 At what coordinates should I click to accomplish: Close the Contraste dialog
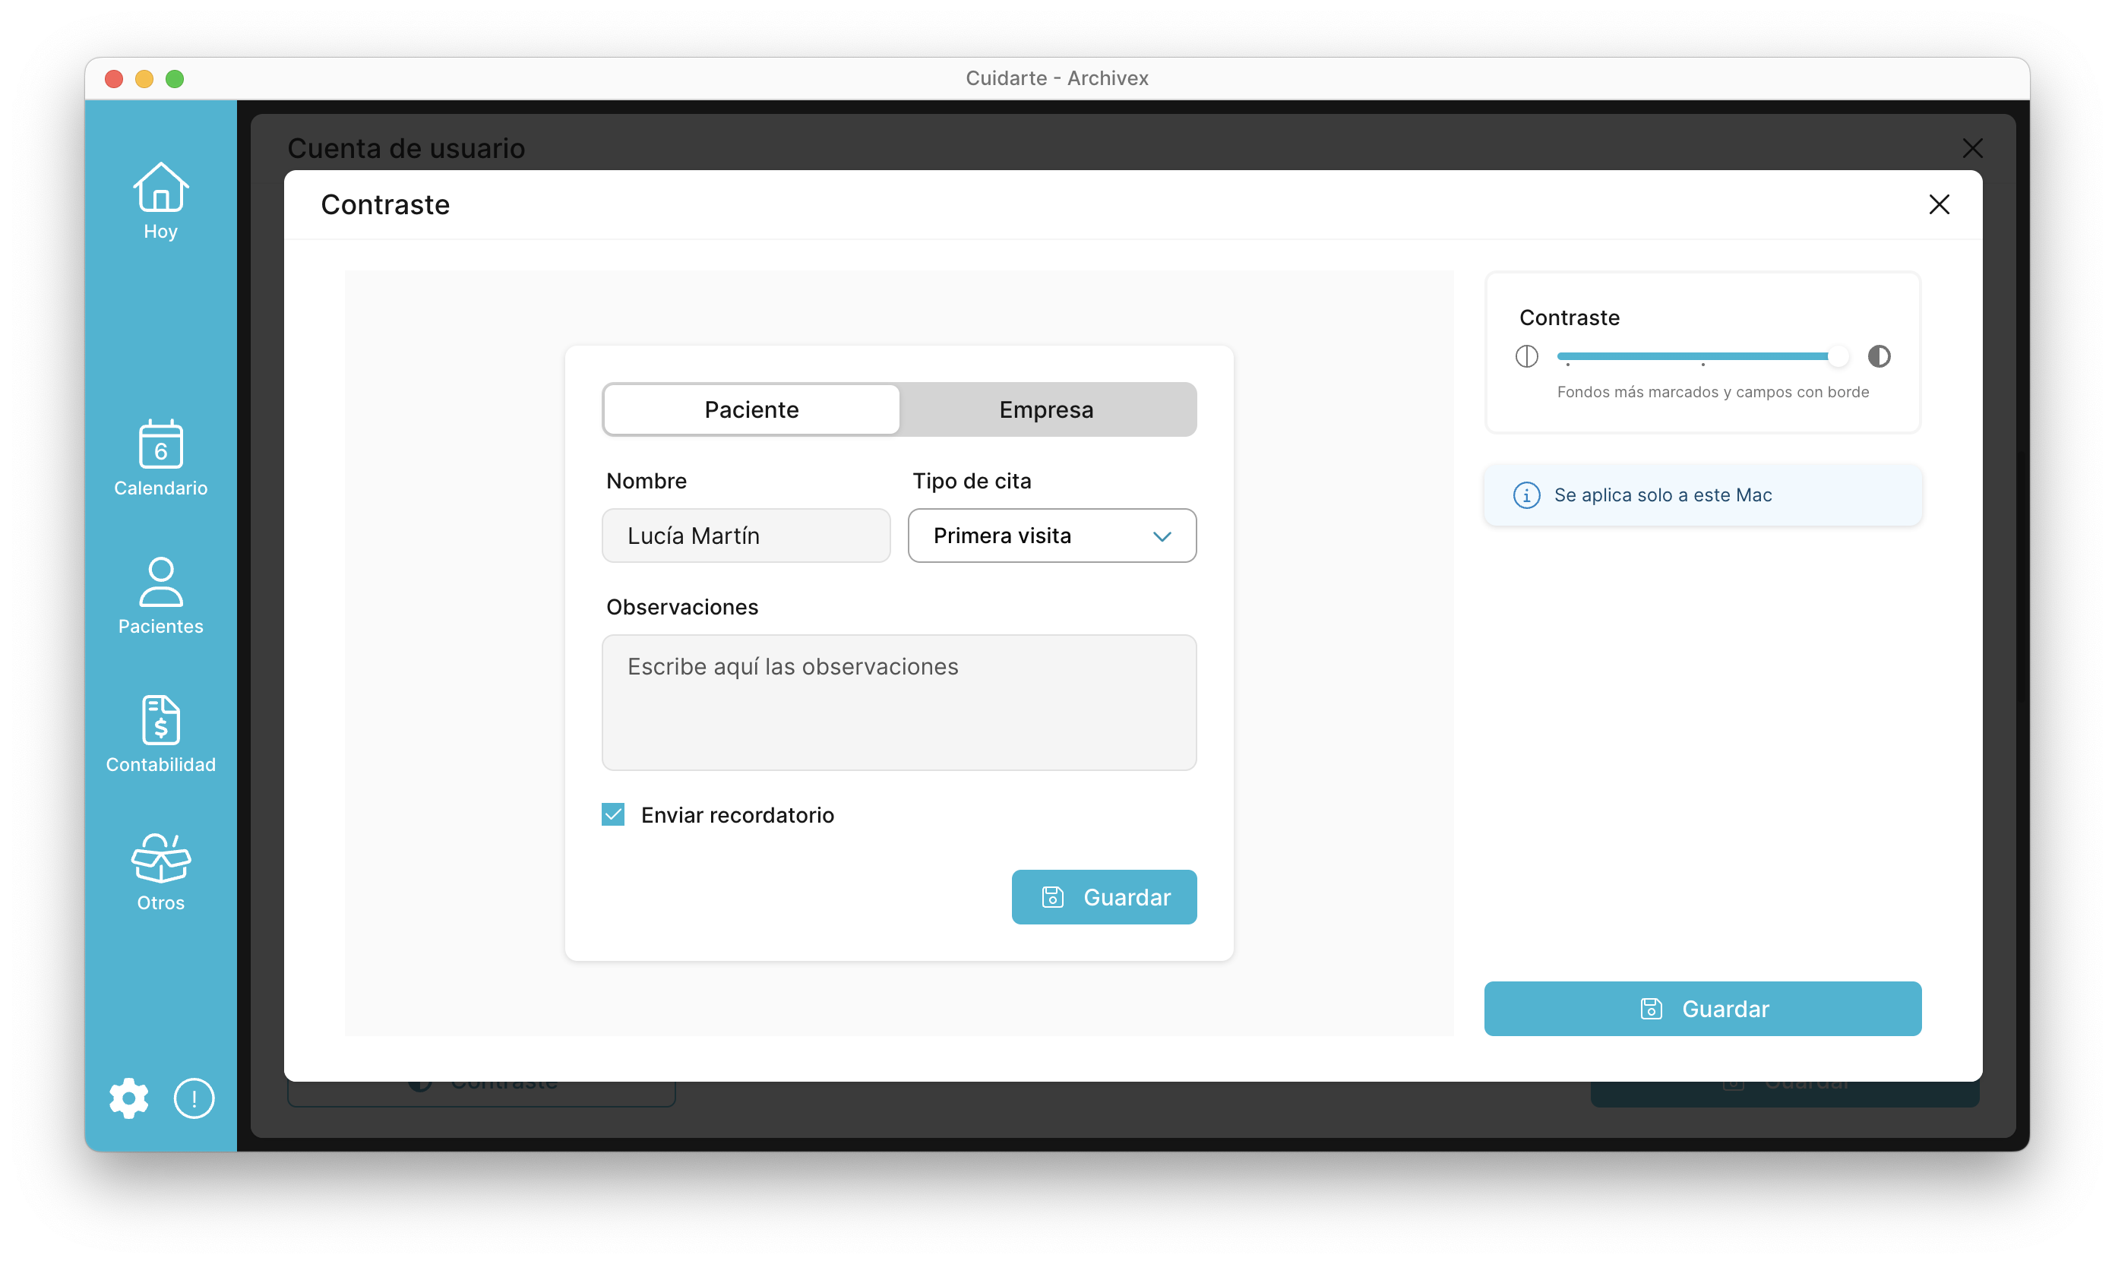1939,204
